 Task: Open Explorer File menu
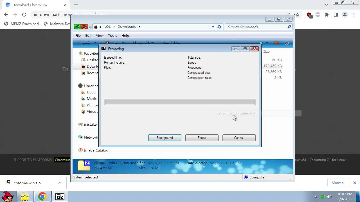pos(78,36)
